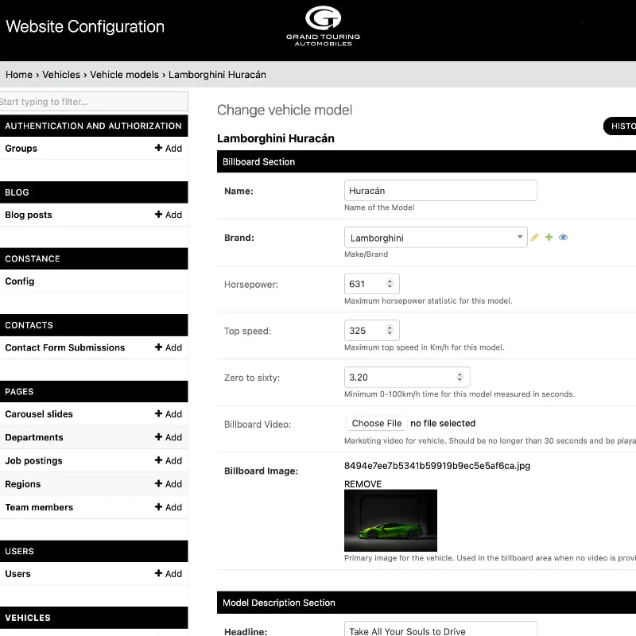Screen dimensions: 636x636
Task: Open Carousel slides list
Action: coord(39,414)
